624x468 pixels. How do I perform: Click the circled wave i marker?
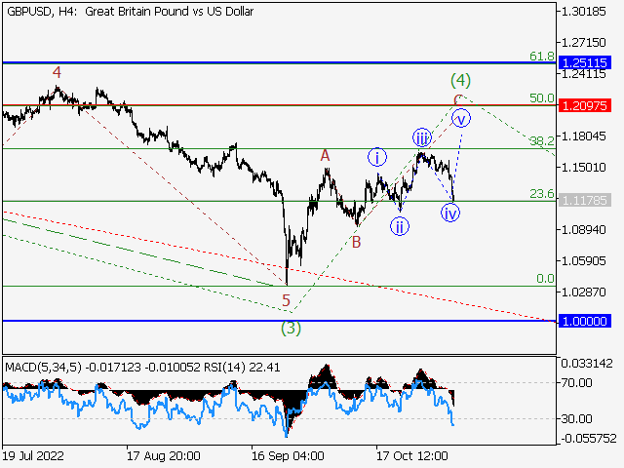(x=377, y=157)
